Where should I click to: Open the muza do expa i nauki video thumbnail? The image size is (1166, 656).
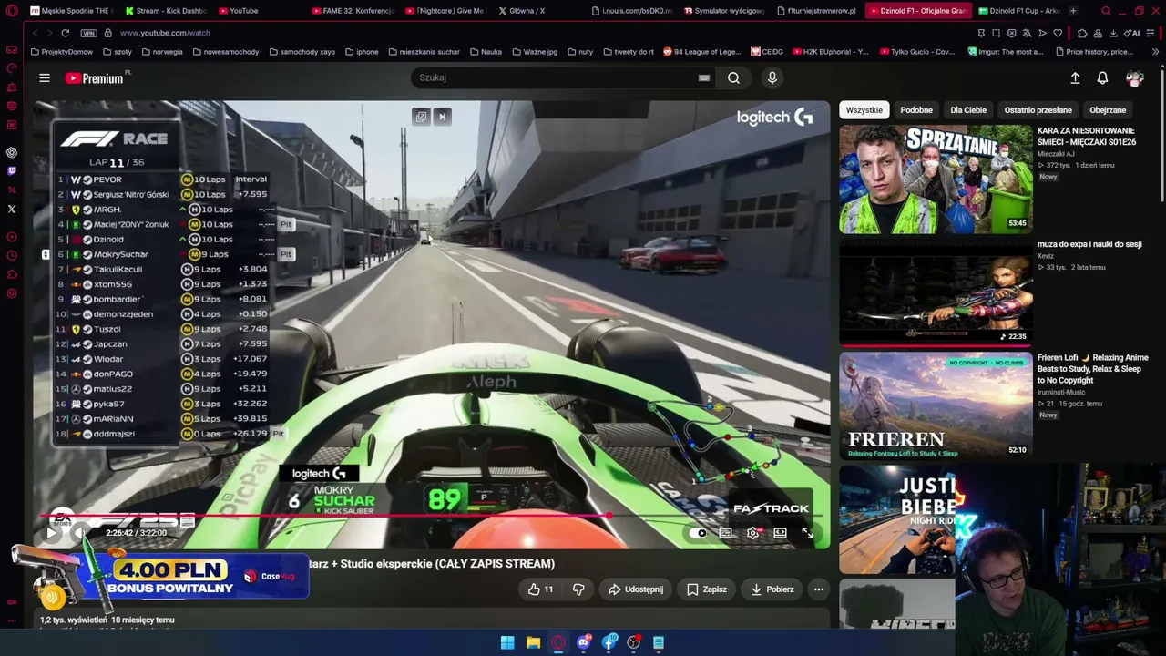point(936,292)
